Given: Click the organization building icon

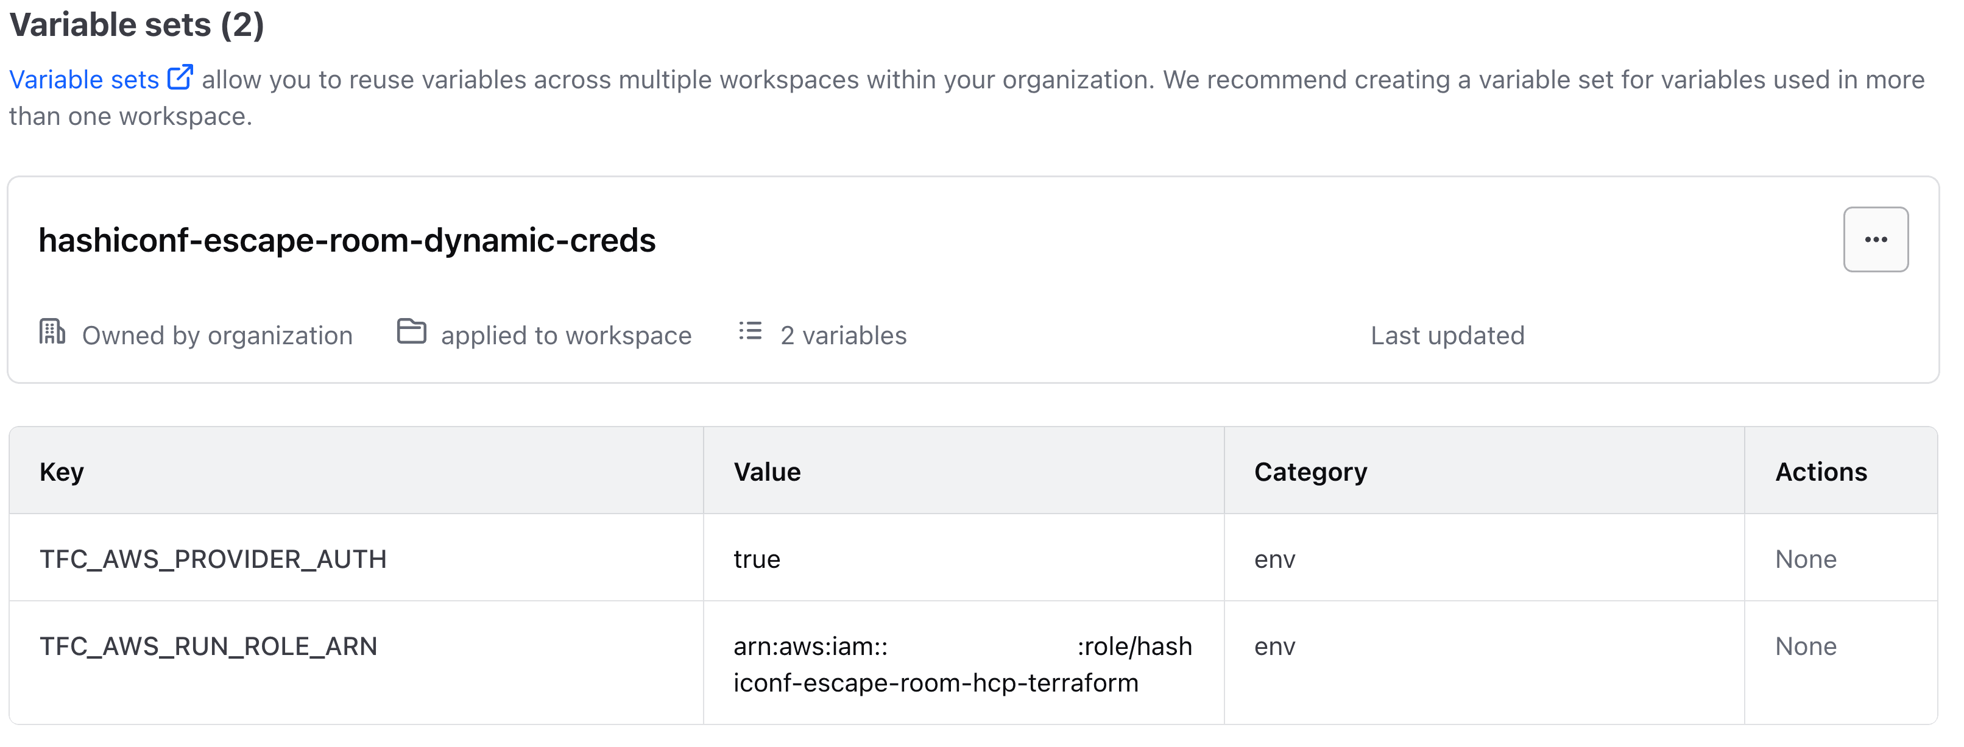Looking at the screenshot, I should (52, 334).
